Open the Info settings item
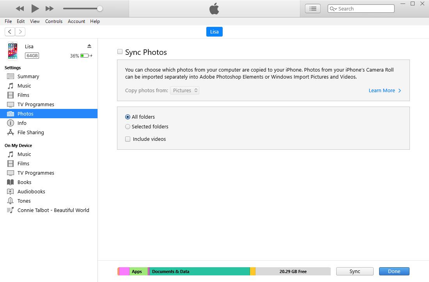 pos(49,123)
